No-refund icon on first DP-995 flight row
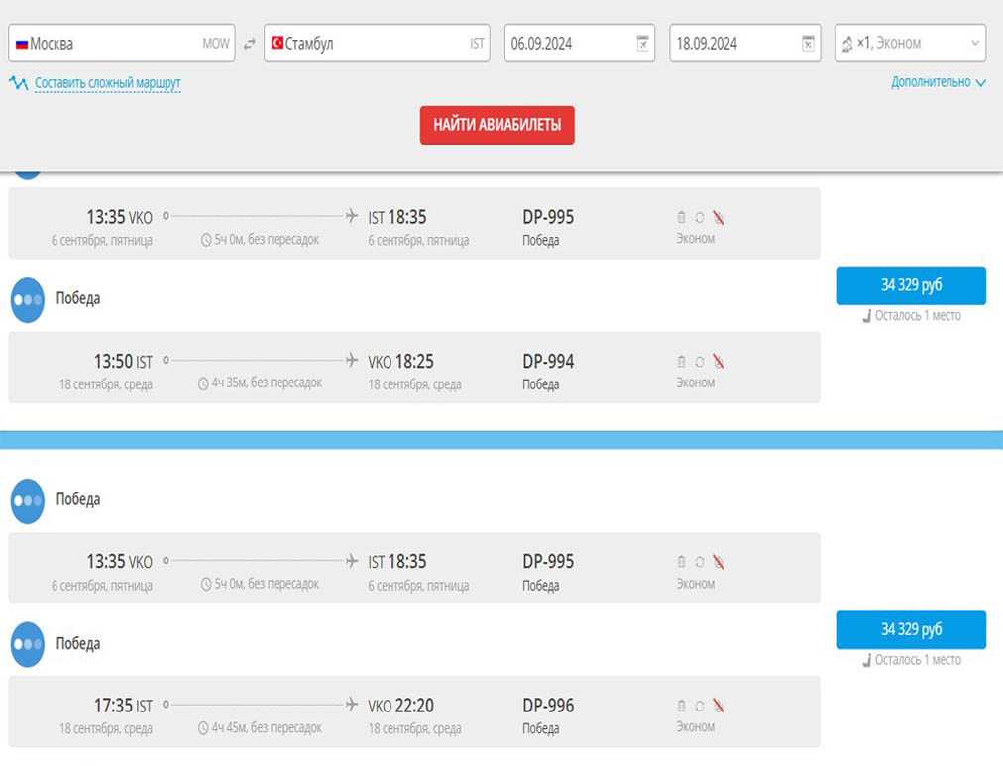1003x766 pixels. (719, 217)
